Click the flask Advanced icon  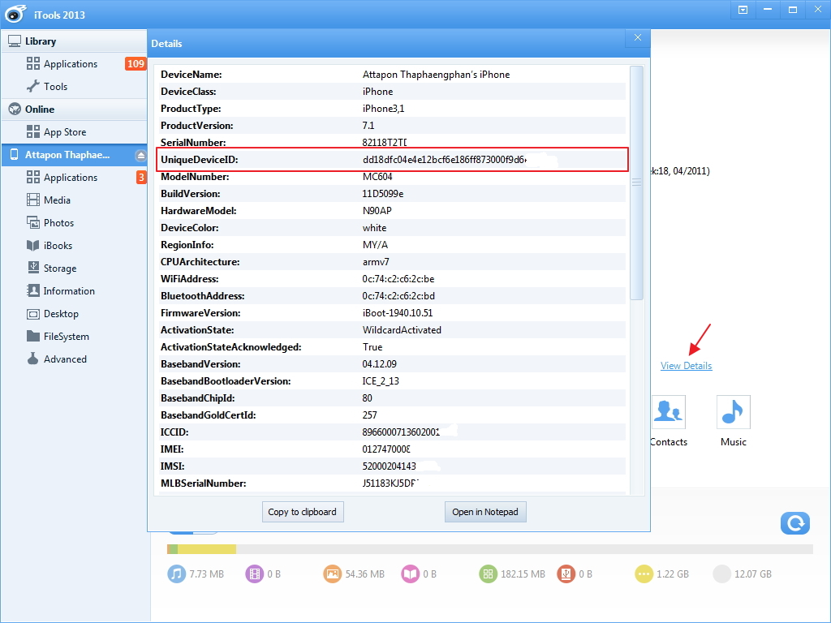[32, 359]
